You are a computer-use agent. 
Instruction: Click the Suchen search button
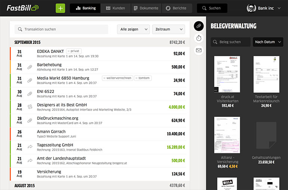[x=212, y=8]
